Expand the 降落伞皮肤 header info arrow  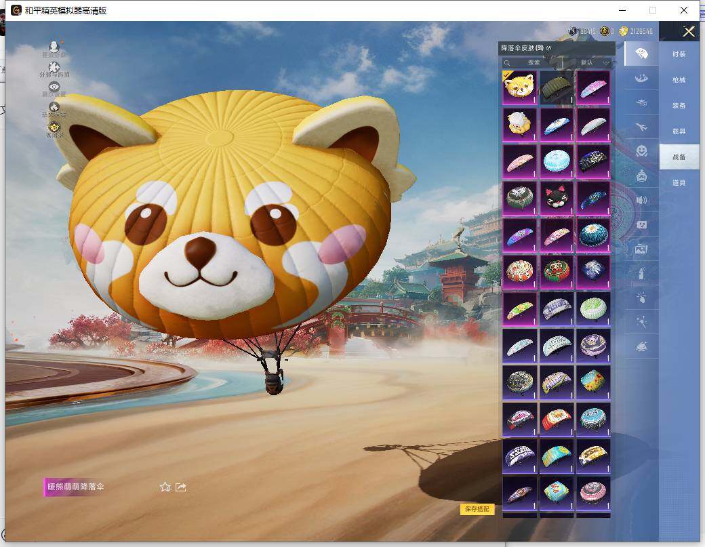coord(549,48)
